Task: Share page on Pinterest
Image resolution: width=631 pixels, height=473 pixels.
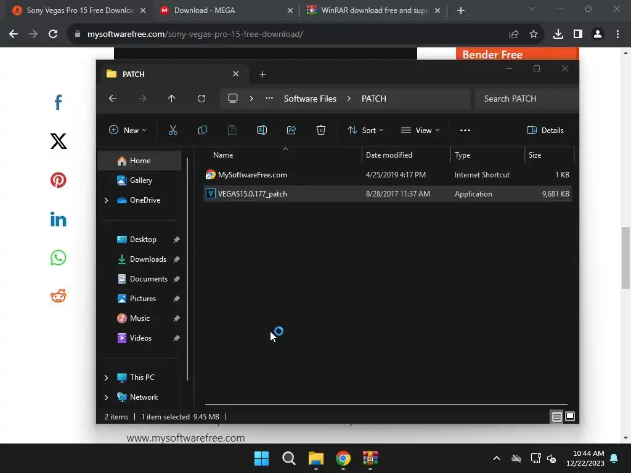Action: coord(59,180)
